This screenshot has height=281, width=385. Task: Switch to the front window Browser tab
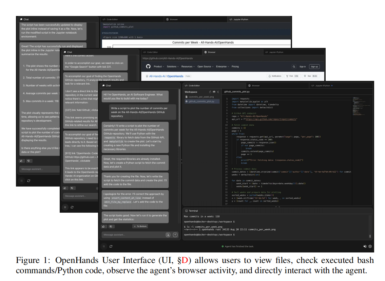click(x=254, y=86)
